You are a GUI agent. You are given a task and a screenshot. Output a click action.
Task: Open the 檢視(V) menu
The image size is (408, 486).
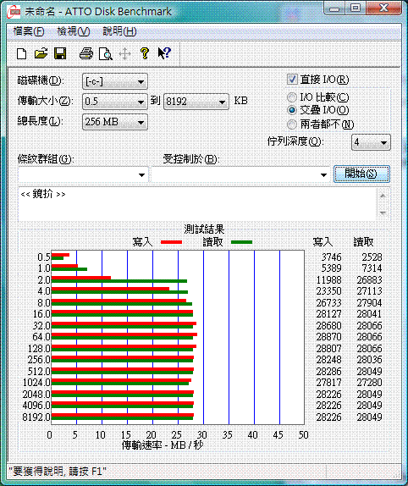[74, 31]
